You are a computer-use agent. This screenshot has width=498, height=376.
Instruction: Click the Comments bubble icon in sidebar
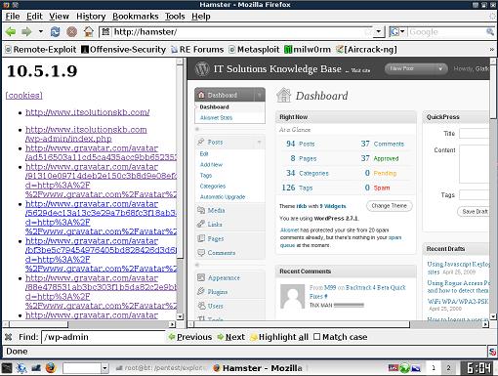(201, 253)
